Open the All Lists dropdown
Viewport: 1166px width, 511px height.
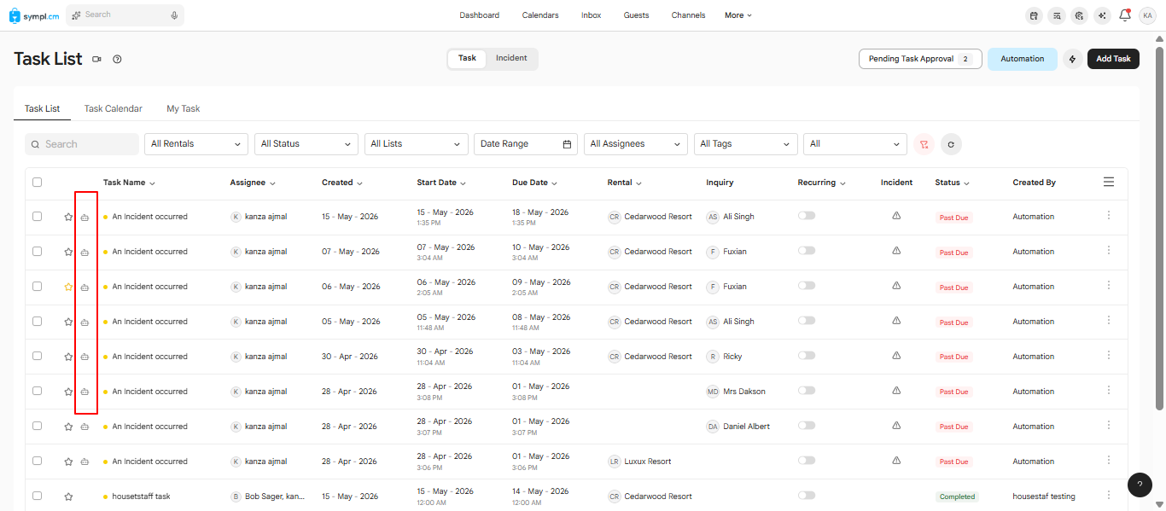pyautogui.click(x=417, y=144)
